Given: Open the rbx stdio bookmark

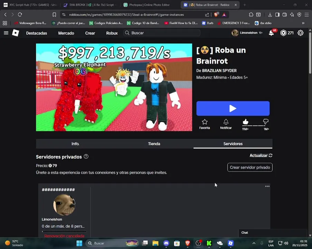Looking at the screenshot, I should 263,23.
